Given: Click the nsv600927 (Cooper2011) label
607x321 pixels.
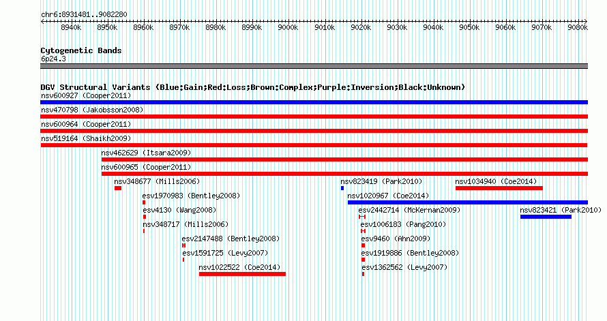Looking at the screenshot, I should 86,95.
